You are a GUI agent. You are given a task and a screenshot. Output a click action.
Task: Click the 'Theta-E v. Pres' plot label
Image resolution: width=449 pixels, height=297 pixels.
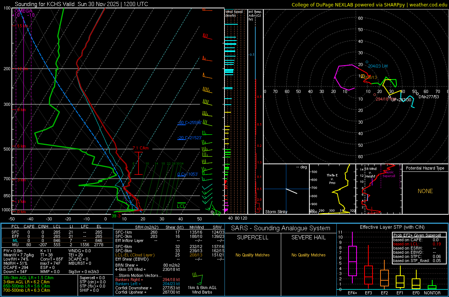click(332, 179)
